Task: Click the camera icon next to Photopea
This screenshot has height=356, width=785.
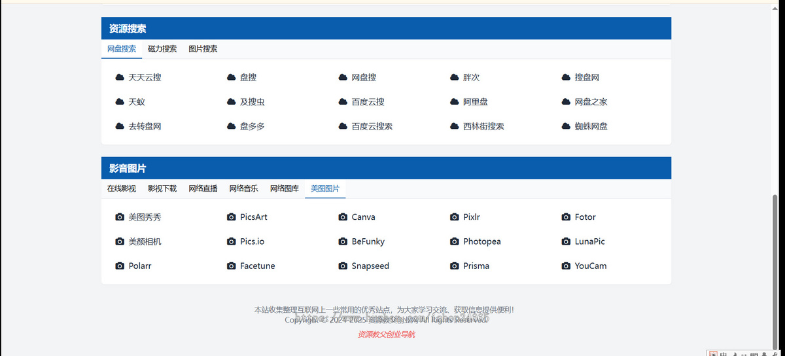Action: pyautogui.click(x=455, y=241)
